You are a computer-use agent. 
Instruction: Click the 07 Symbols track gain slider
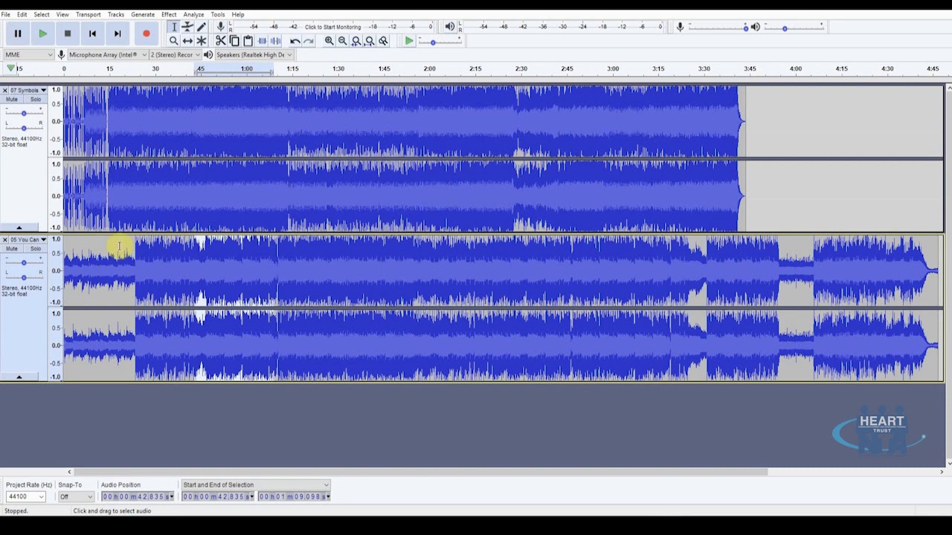[24, 113]
